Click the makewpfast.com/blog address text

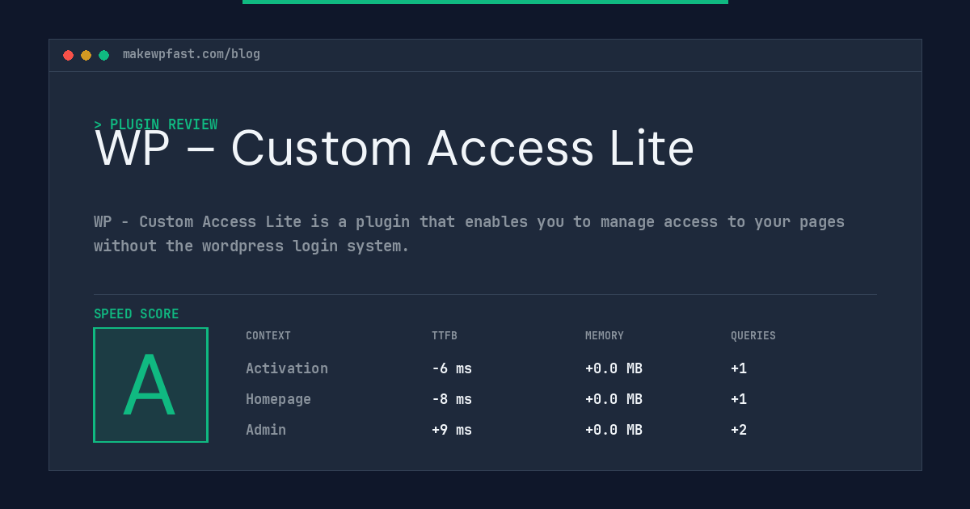coord(192,54)
